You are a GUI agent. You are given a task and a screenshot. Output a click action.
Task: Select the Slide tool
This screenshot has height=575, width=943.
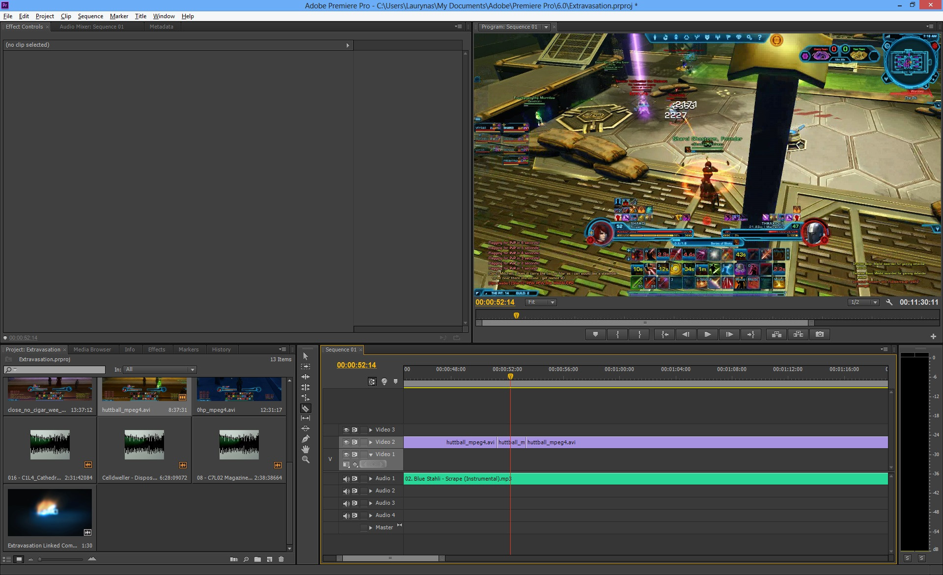(x=305, y=429)
